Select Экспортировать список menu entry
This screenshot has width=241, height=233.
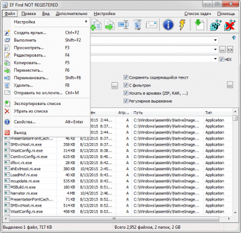(x=46, y=104)
